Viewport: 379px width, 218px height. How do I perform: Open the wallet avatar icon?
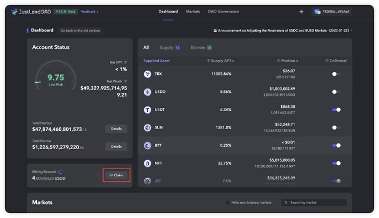(317, 12)
